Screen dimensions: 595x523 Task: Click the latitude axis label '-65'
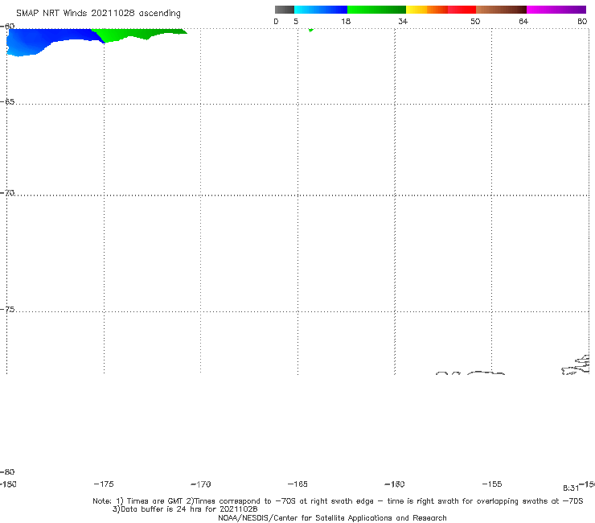point(7,102)
